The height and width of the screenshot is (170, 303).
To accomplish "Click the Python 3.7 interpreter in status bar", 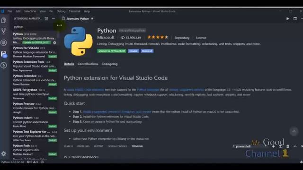I will [x=13, y=162].
